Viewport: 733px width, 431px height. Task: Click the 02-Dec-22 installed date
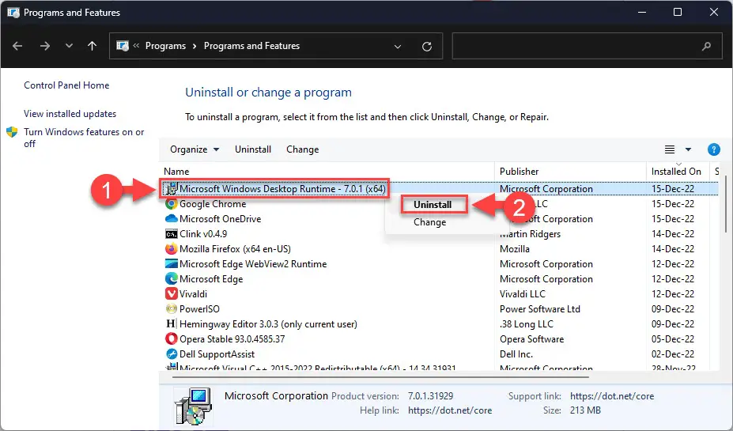[673, 353]
